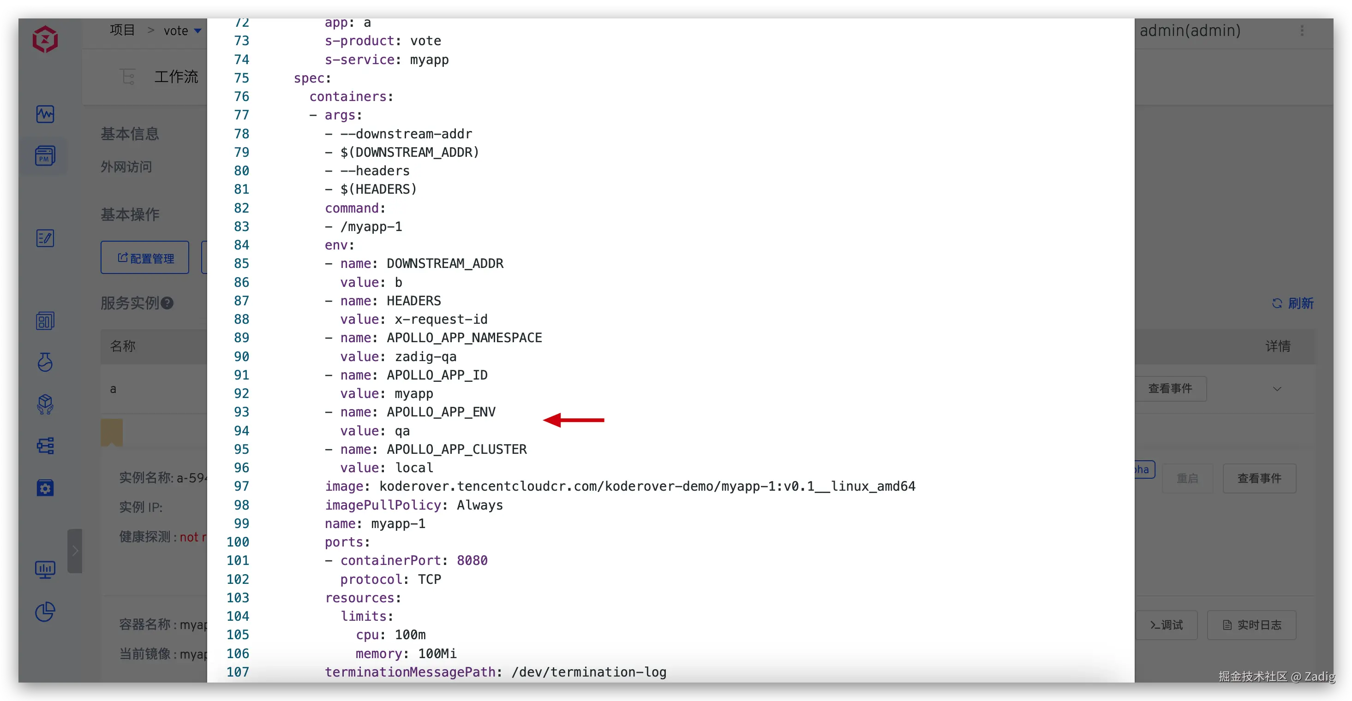Open the pie chart statistics icon
The image size is (1352, 701).
tap(45, 611)
